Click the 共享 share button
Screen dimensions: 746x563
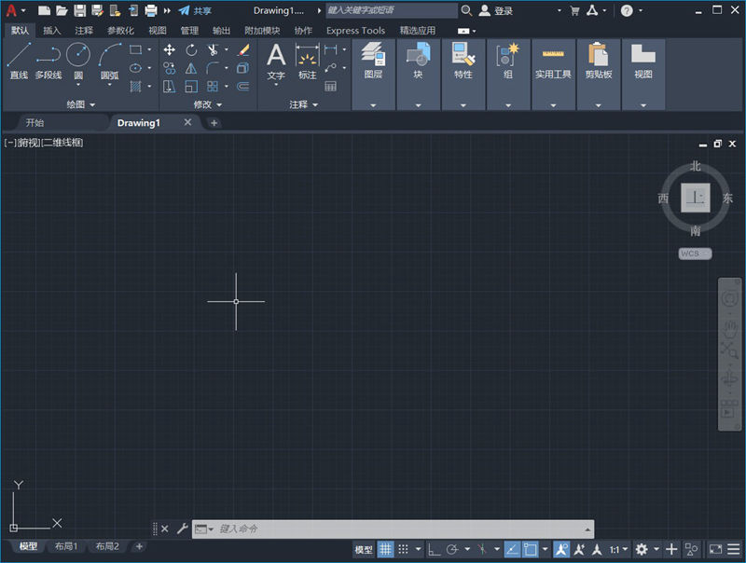195,10
